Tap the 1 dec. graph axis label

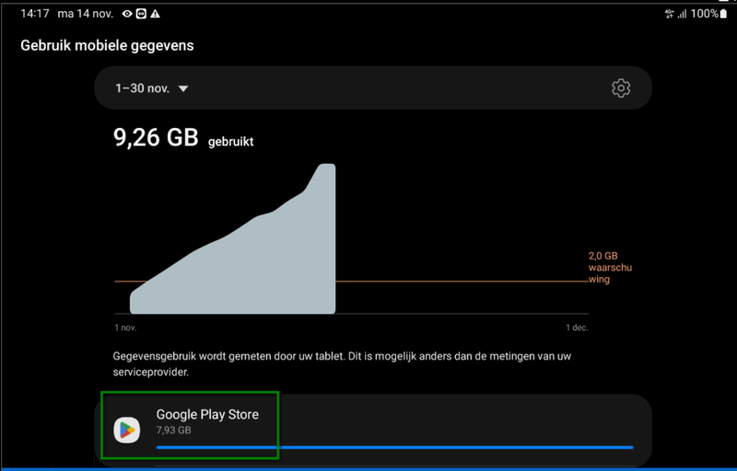(577, 327)
